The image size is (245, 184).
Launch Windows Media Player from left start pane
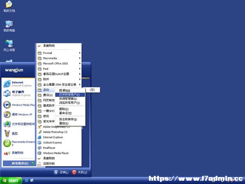click(x=19, y=105)
